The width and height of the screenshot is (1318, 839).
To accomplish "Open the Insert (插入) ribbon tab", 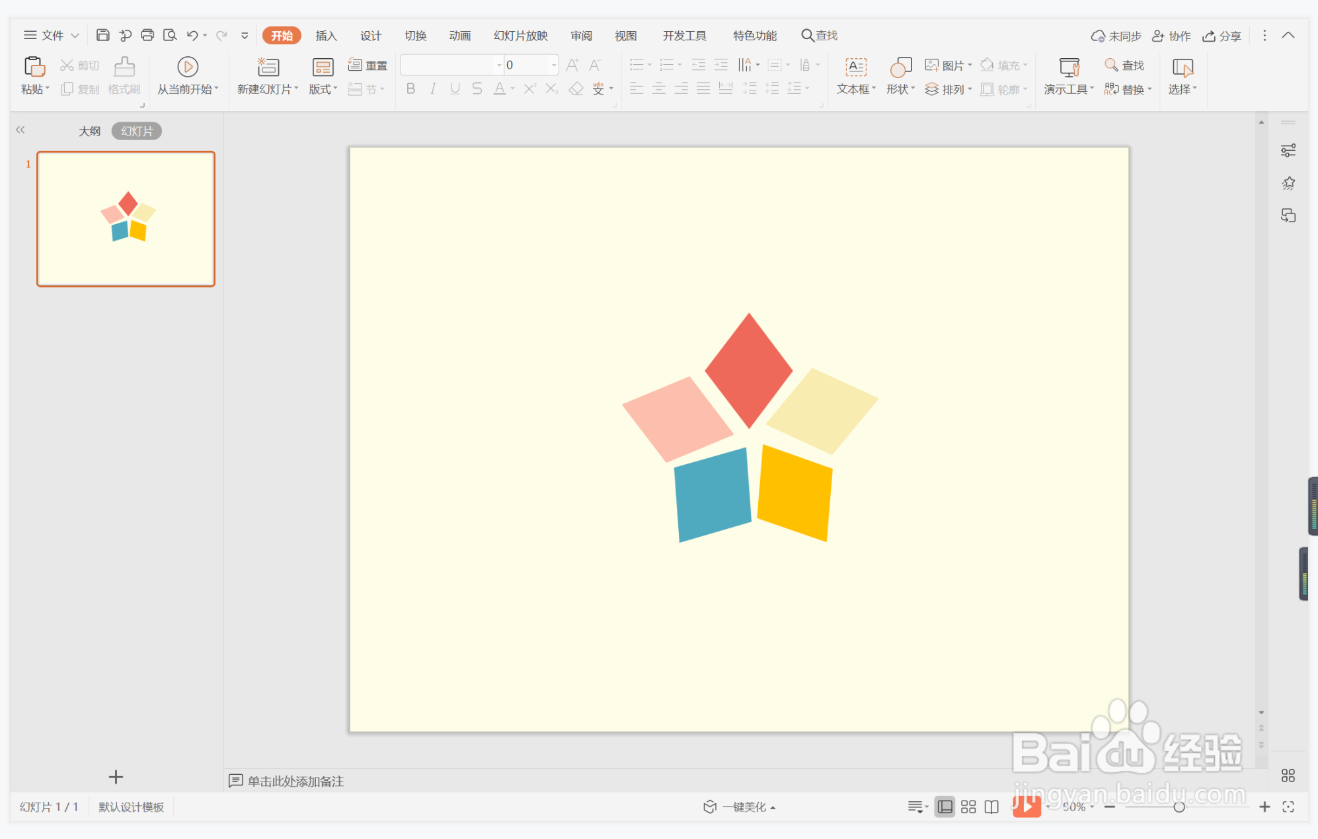I will point(326,36).
